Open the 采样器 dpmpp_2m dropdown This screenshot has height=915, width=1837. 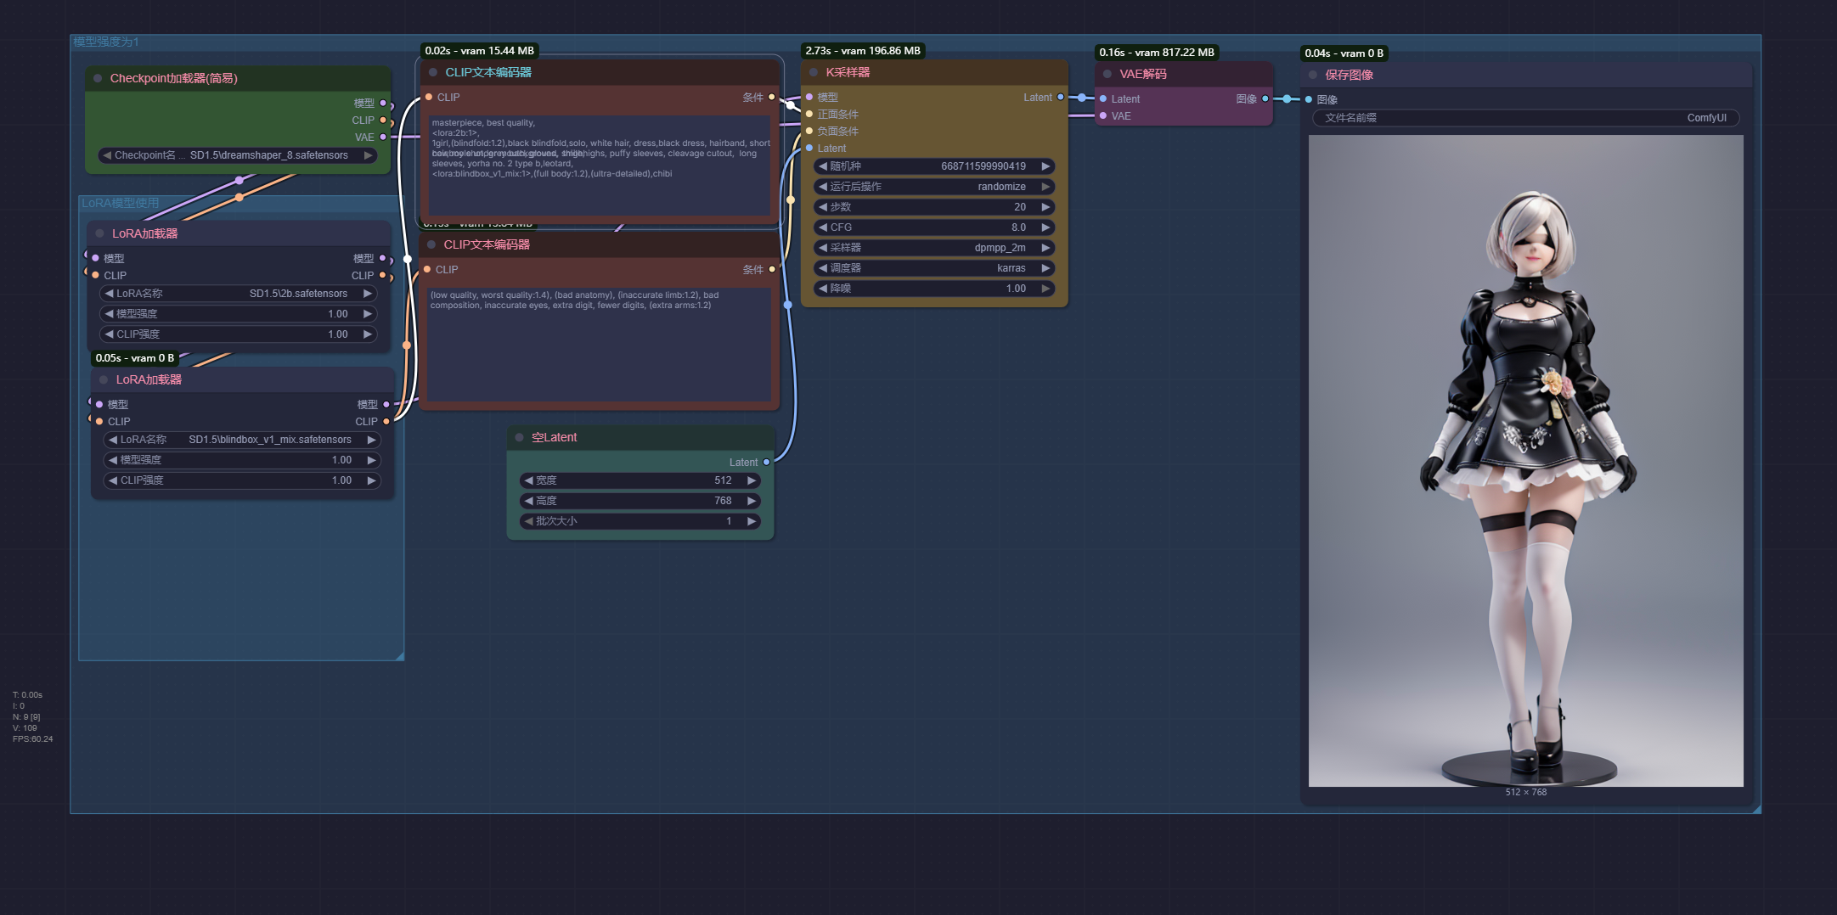tap(934, 248)
